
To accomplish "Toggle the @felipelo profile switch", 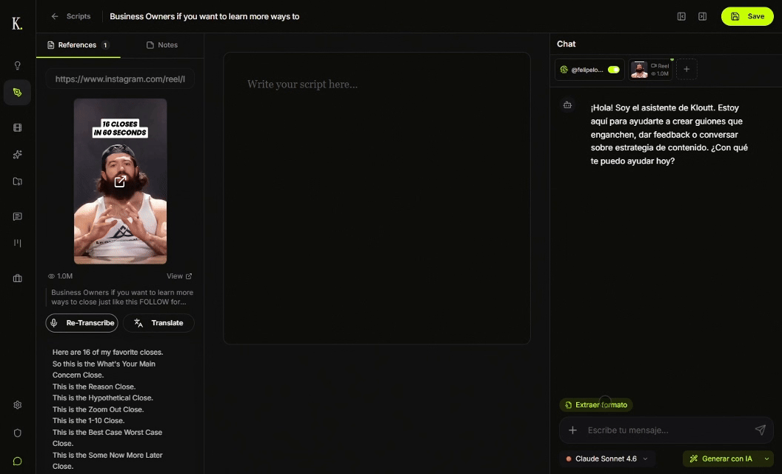I will pyautogui.click(x=613, y=70).
